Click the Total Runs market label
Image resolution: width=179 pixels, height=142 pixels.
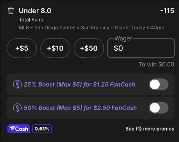tap(31, 20)
